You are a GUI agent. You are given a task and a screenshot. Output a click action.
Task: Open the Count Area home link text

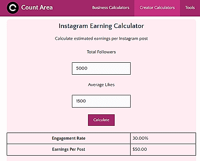click(x=37, y=8)
